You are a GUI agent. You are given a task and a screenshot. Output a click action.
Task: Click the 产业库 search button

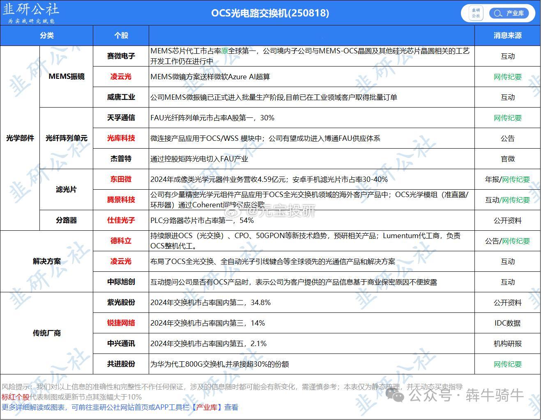(x=509, y=13)
